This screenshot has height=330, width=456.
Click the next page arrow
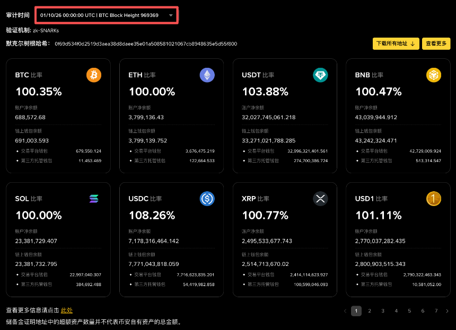point(447,311)
